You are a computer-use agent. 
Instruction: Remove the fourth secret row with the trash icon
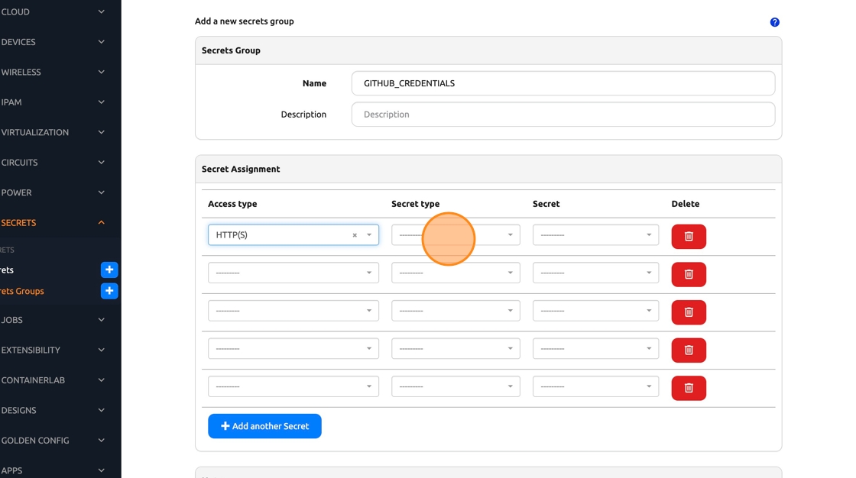pyautogui.click(x=688, y=350)
